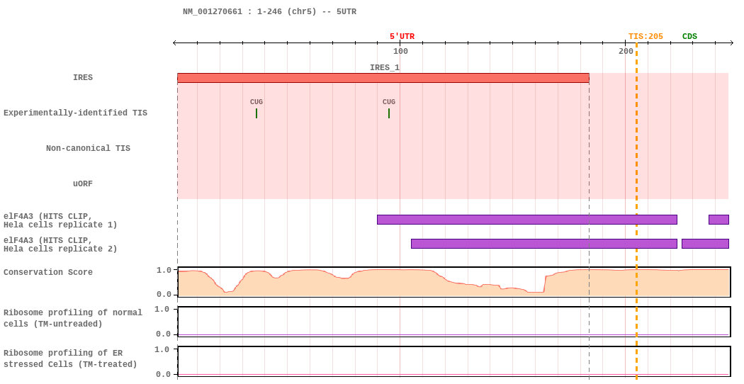The width and height of the screenshot is (744, 384).
Task: Select the Experimentally-identified TIS track label
Action: pos(75,113)
